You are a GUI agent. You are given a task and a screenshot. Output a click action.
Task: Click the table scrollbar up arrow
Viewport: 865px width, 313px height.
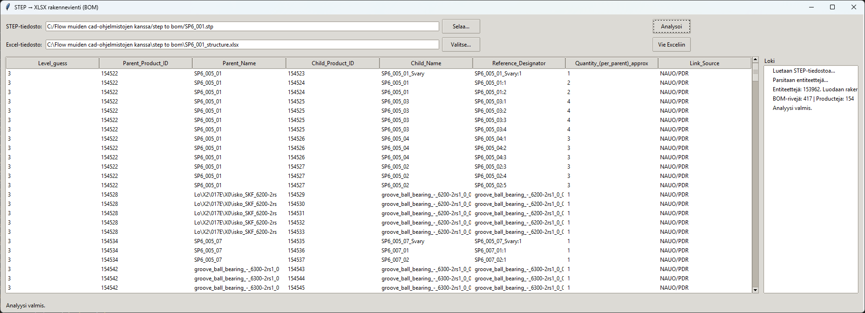point(755,60)
